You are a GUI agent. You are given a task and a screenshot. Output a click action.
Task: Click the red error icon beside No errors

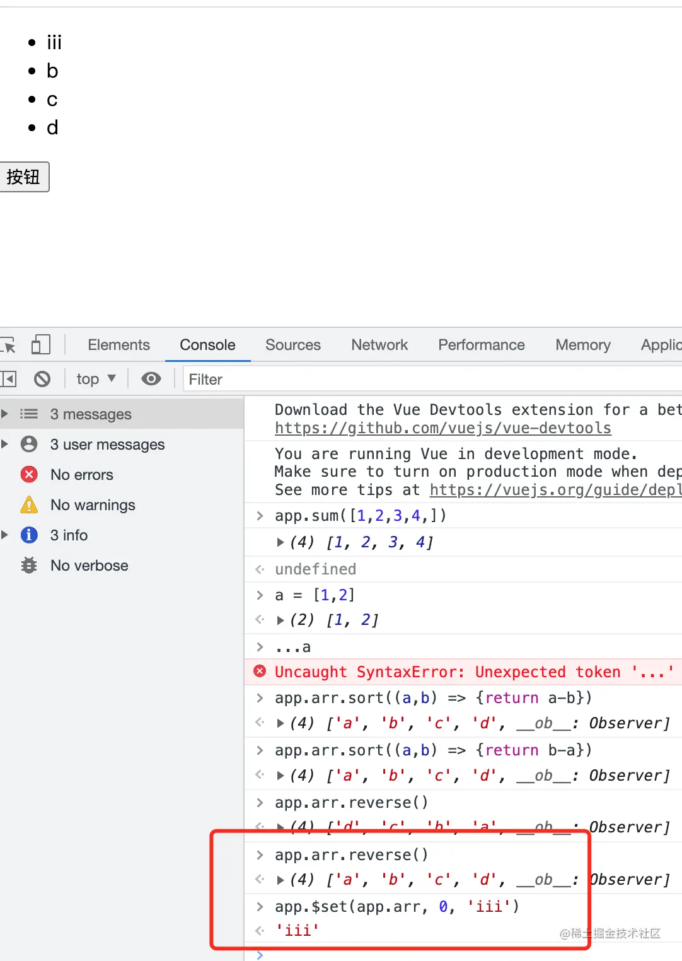(x=29, y=474)
